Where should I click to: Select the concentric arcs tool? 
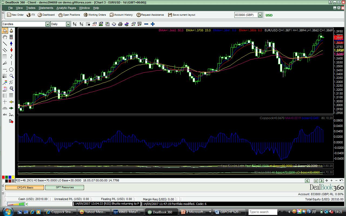tap(5, 108)
